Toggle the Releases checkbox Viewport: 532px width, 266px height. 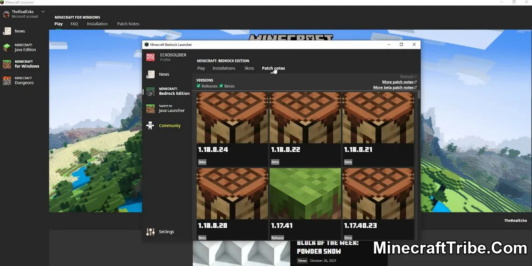(199, 86)
